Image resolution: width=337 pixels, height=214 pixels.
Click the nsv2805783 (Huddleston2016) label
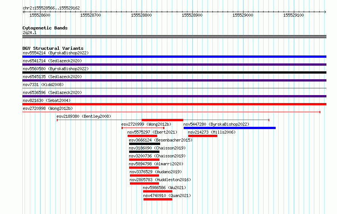160,180
